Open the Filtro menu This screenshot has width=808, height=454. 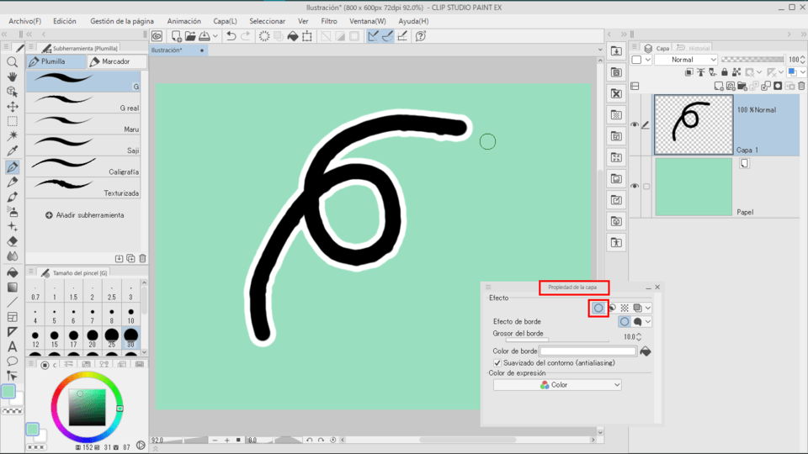[329, 21]
